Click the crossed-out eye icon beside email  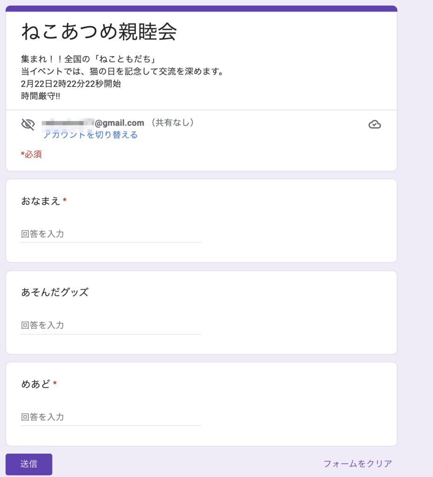(28, 124)
